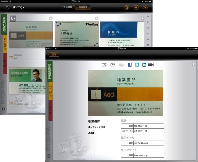Select the 写真閲覧 photo view tab
198x162 pixels.
click(83, 7)
